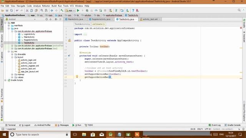Viewport: 246px width, 138px height.
Task: Click the Cut scissors icon
Action: click(27, 10)
